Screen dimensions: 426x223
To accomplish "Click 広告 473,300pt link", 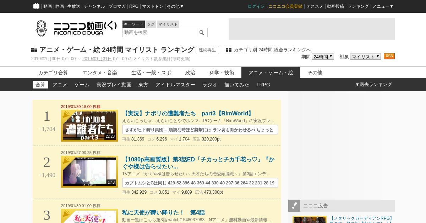I will pyautogui.click(x=213, y=192).
